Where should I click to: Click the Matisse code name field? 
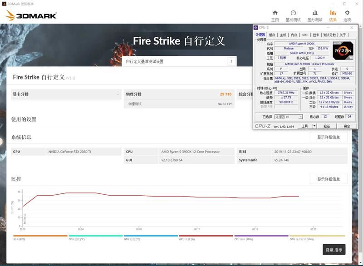[289, 49]
